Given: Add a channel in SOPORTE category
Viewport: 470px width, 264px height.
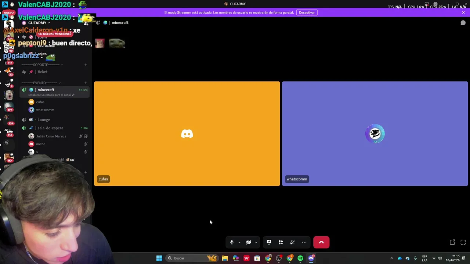Looking at the screenshot, I should pyautogui.click(x=86, y=65).
